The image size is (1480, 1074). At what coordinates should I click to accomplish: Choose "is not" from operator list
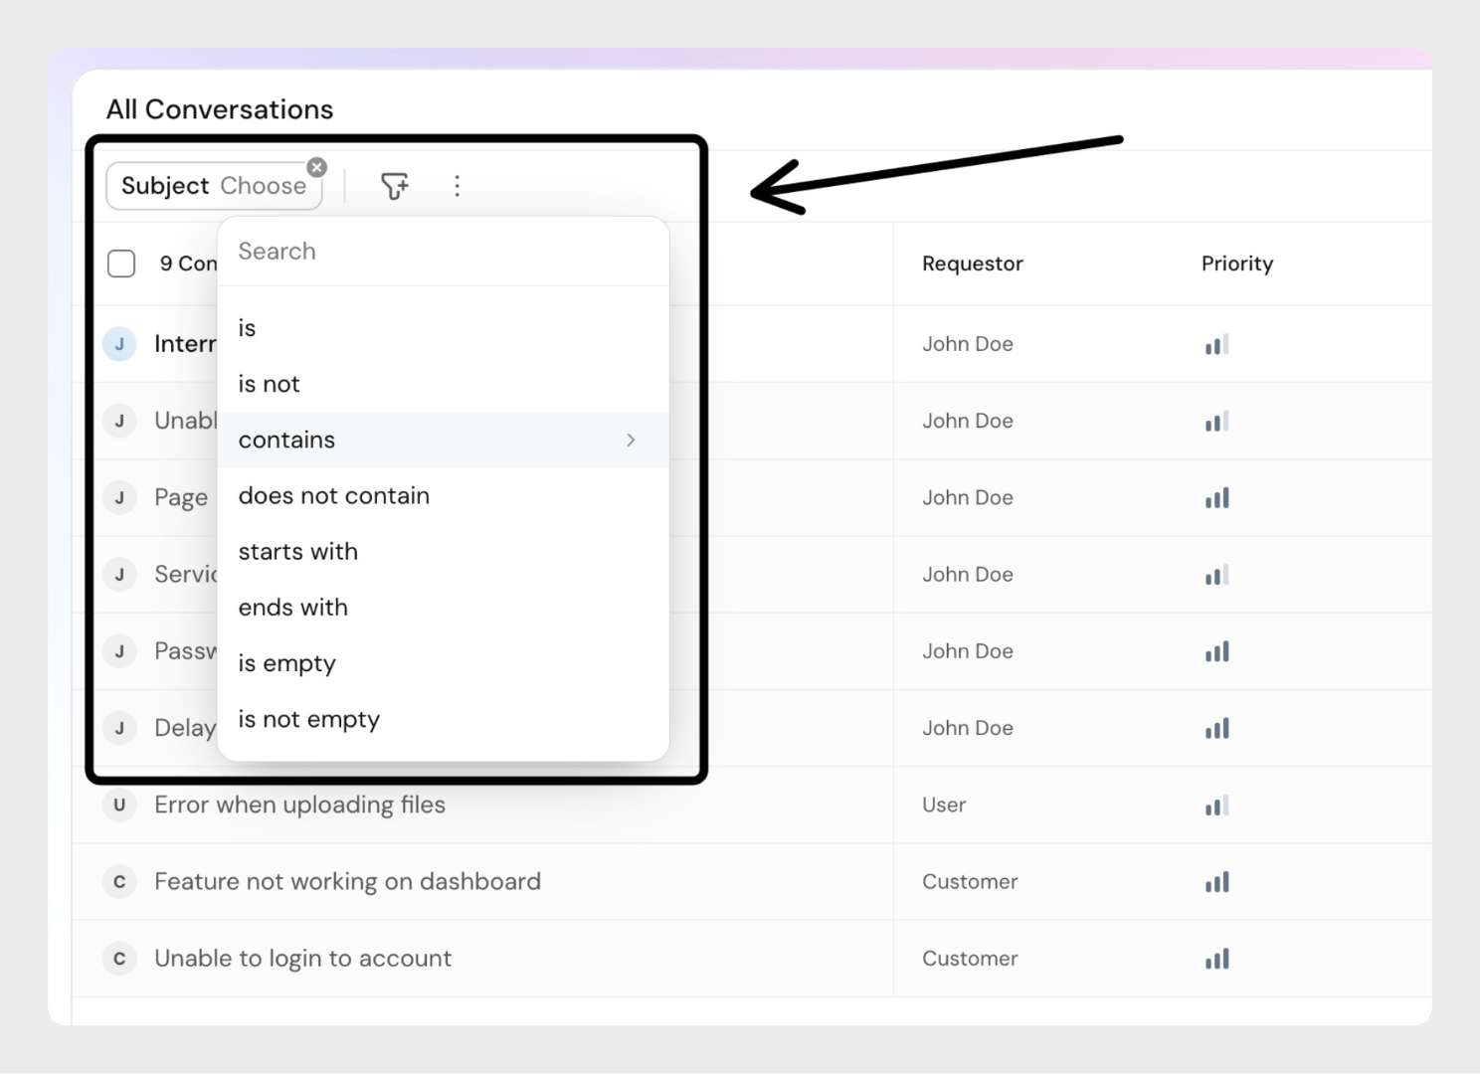click(269, 384)
